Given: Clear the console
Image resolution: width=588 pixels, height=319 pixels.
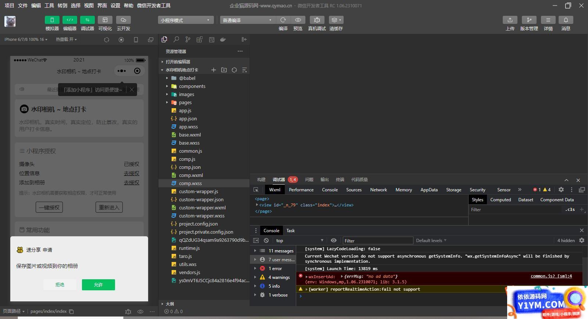Looking at the screenshot, I should pyautogui.click(x=266, y=241).
